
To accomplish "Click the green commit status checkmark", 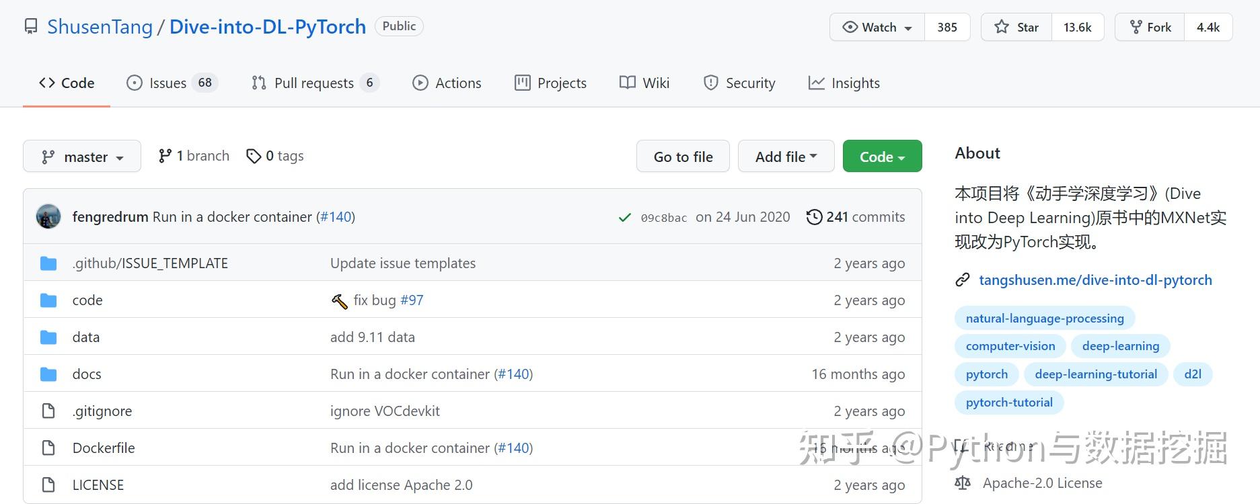I will [x=625, y=217].
